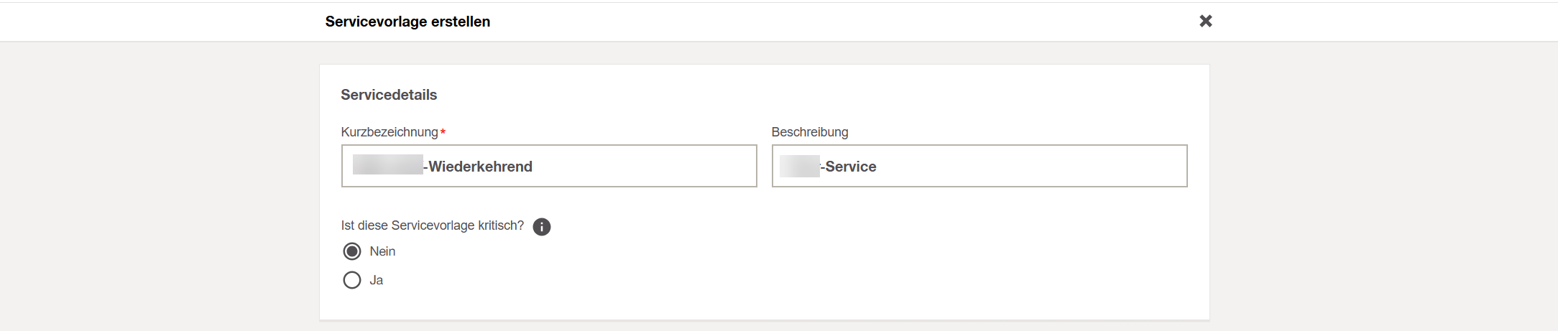Choose the Nein option label text

point(382,251)
